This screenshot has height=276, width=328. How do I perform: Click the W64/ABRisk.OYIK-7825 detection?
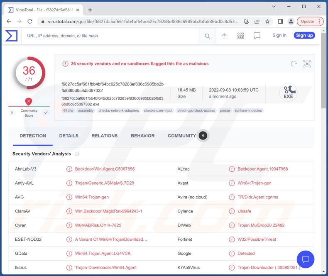[x=98, y=225]
